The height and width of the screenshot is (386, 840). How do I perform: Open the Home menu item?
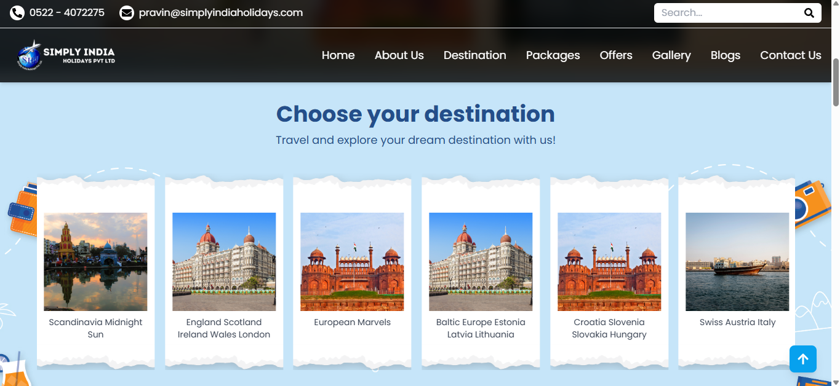[338, 55]
